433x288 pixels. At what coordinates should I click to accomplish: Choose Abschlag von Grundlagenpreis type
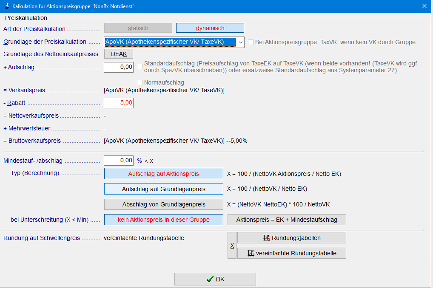163,204
